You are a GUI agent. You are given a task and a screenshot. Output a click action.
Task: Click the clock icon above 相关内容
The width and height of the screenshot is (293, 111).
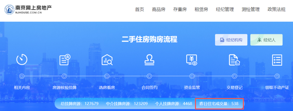point(22,60)
